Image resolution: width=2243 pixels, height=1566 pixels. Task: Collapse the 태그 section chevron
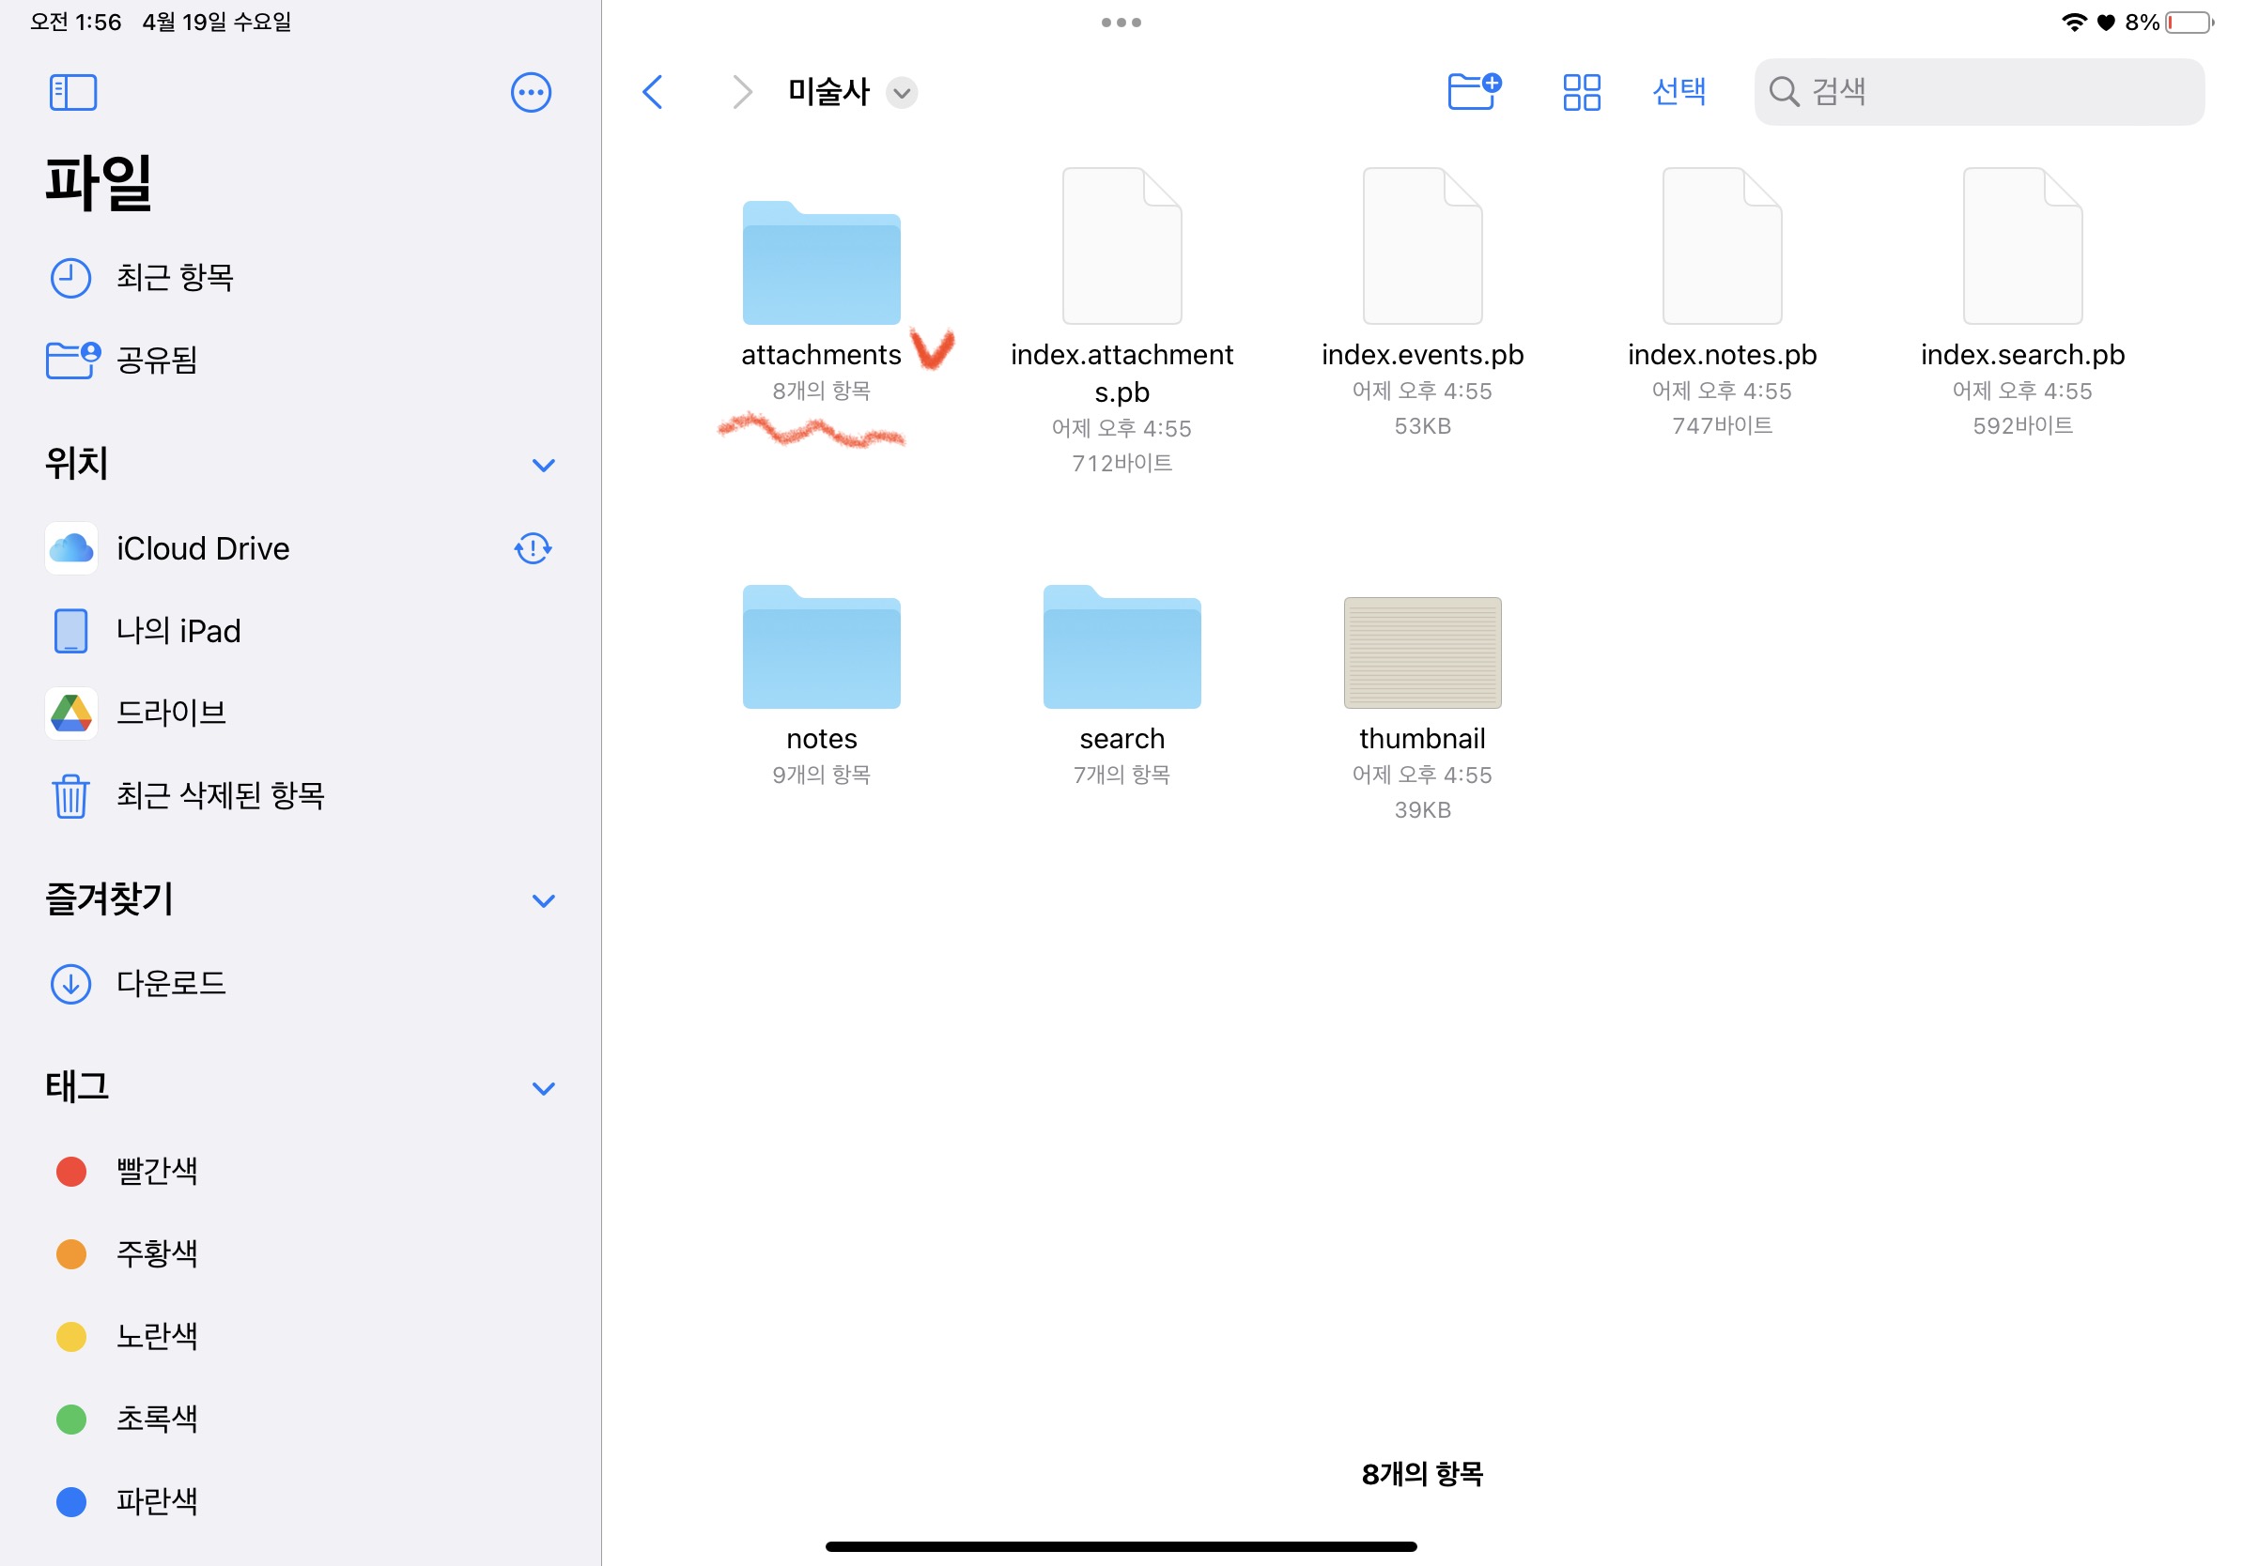[543, 1087]
